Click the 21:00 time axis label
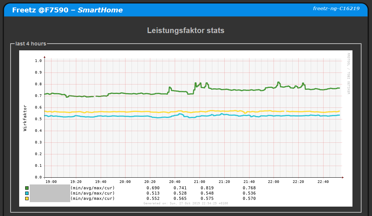 point(200,182)
